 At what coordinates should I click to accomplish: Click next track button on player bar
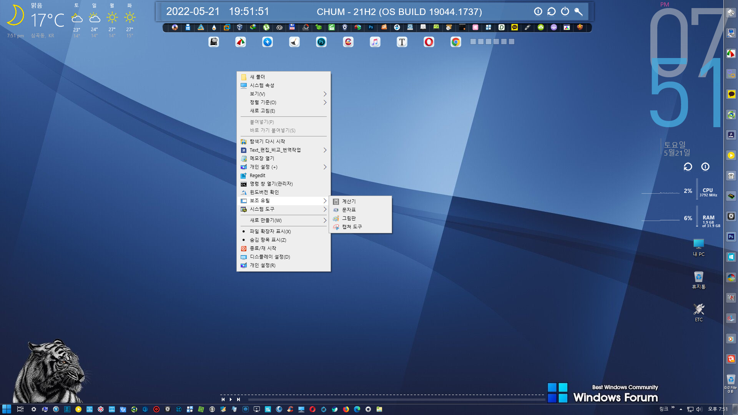(x=238, y=399)
